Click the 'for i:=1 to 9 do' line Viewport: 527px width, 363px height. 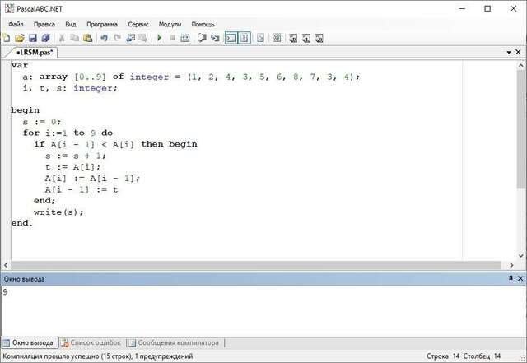pyautogui.click(x=68, y=133)
